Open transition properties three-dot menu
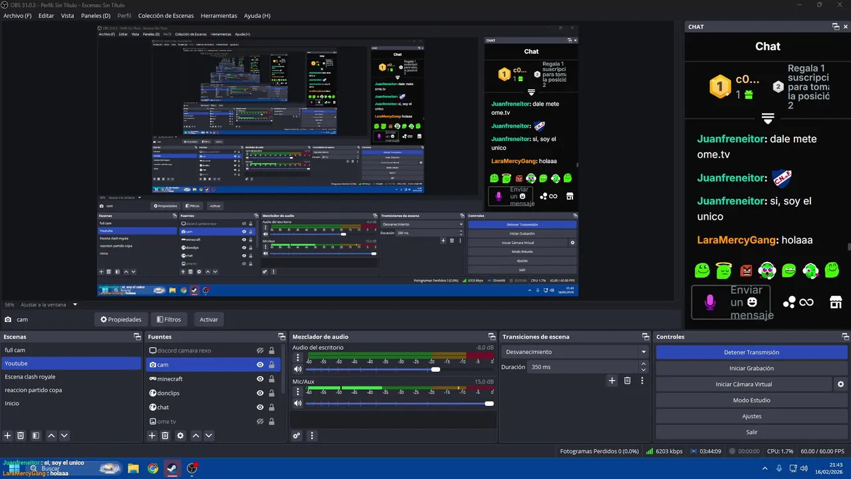851x479 pixels. 642,381
